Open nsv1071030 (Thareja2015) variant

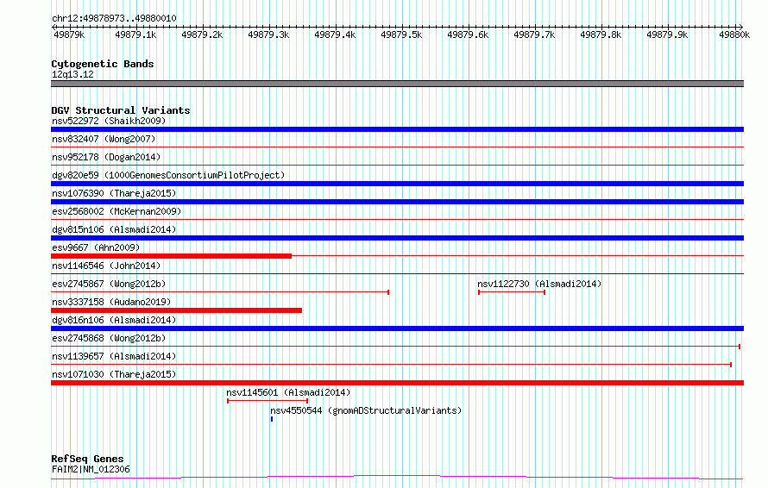(114, 374)
